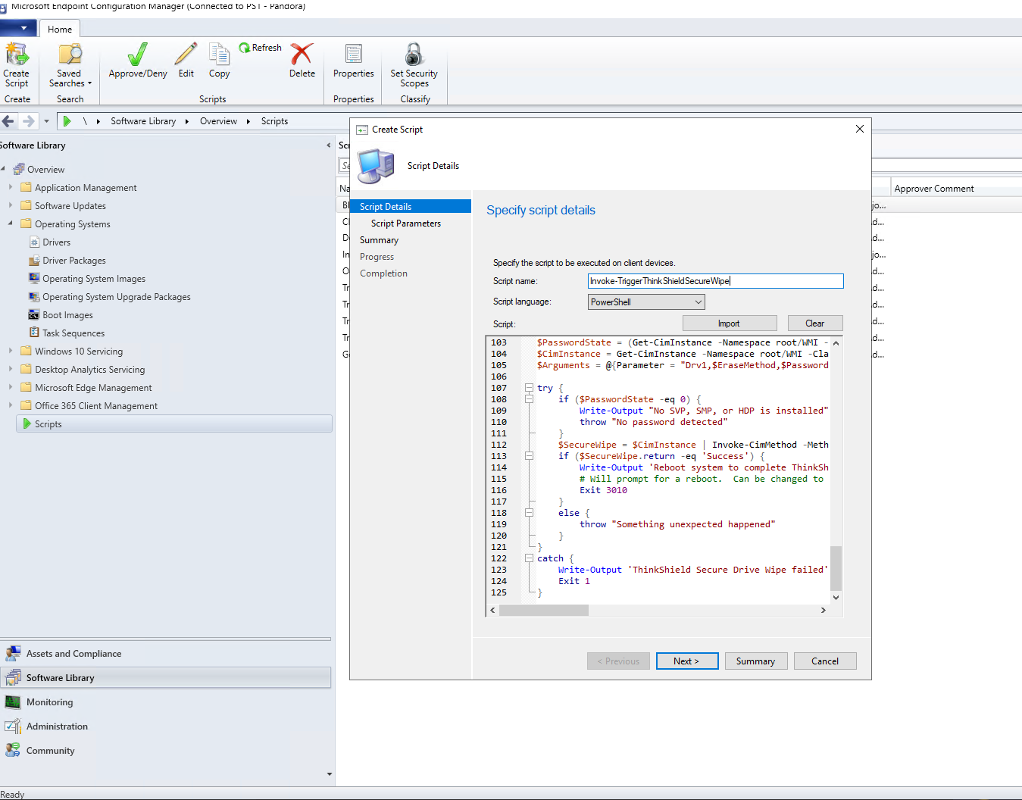1022x800 pixels.
Task: Collapse the else block on line 118
Action: [x=529, y=513]
